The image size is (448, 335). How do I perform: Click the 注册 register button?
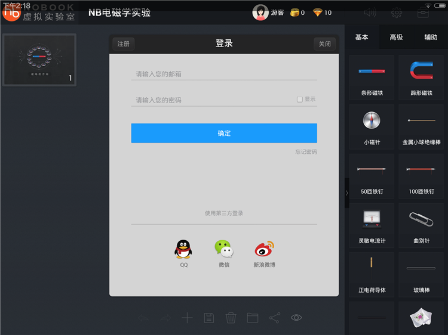pyautogui.click(x=124, y=44)
